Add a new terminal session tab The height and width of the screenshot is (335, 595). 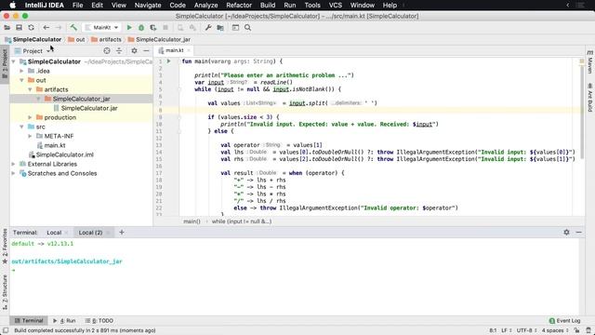122,232
